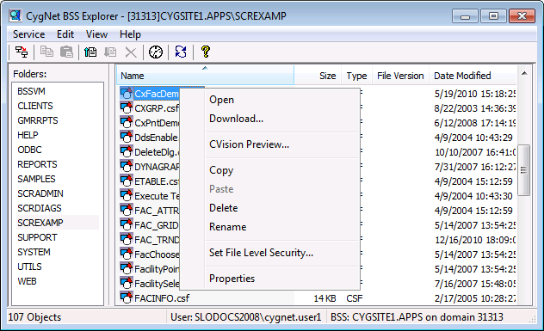
Task: Click the file icon beside DeleteDlg
Action: (127, 151)
